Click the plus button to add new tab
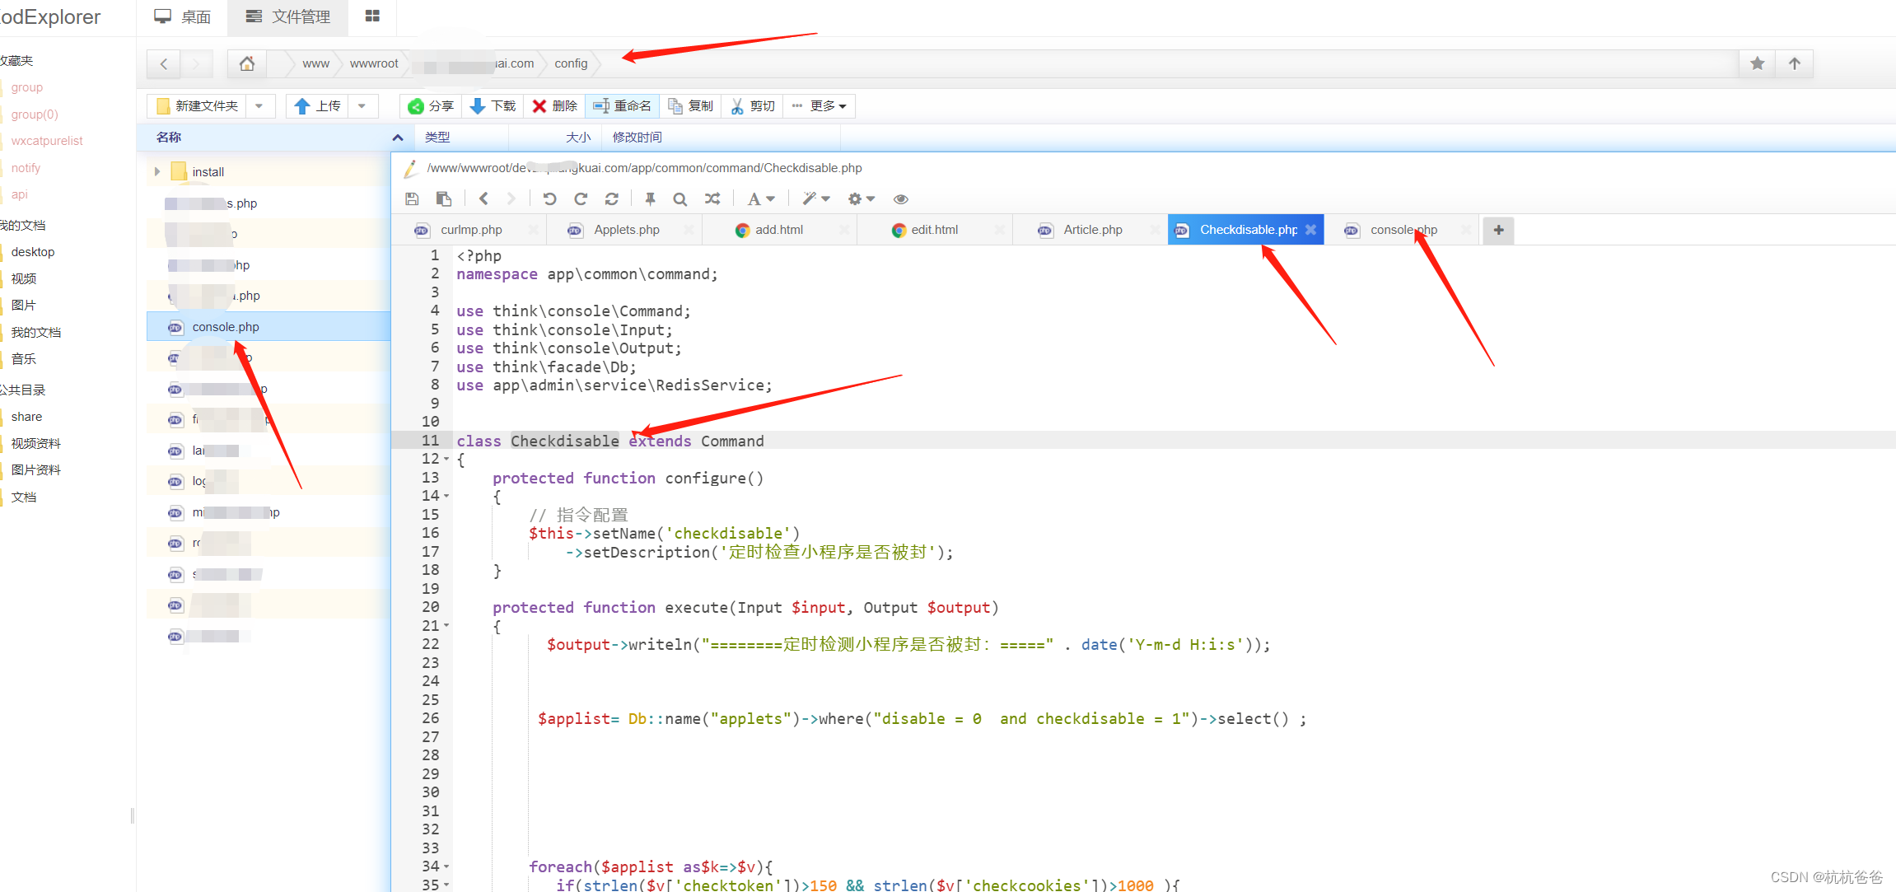 (1498, 230)
